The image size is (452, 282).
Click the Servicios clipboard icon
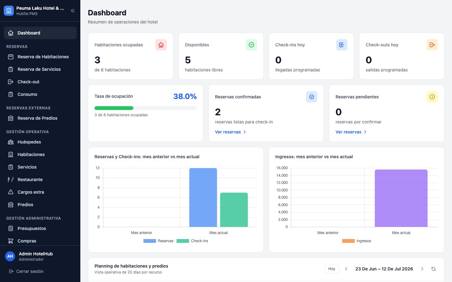[11, 167]
